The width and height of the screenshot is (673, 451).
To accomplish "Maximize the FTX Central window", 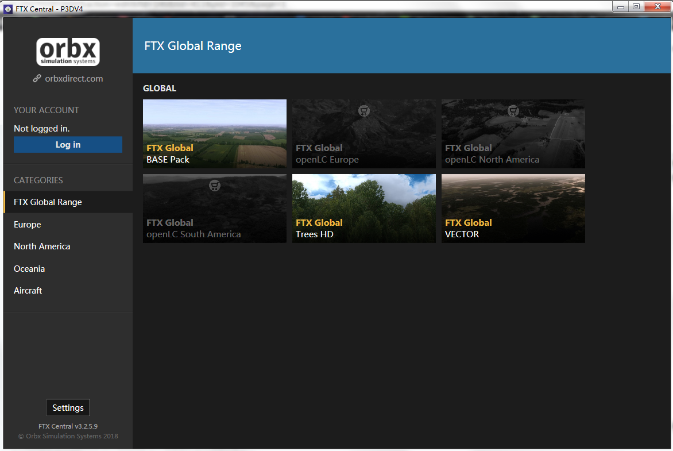I will [x=636, y=7].
